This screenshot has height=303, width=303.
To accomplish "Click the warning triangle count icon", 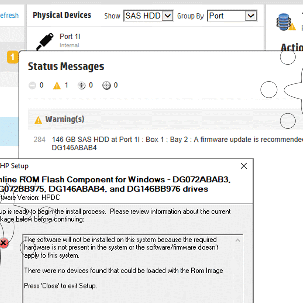I will tap(57, 86).
